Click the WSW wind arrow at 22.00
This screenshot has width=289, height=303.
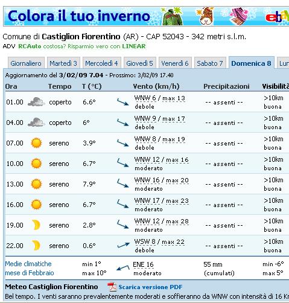click(x=123, y=246)
